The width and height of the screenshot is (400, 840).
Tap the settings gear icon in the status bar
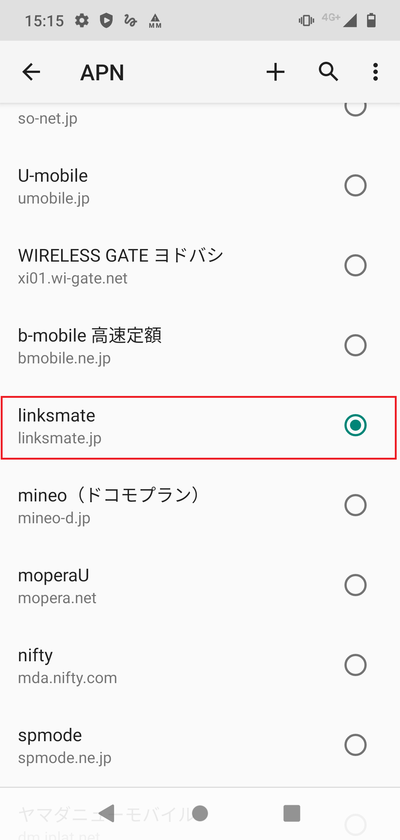[82, 20]
